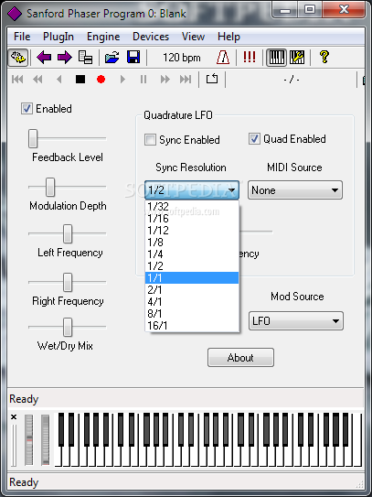
Task: Click the pause transport button
Action: [x=143, y=80]
